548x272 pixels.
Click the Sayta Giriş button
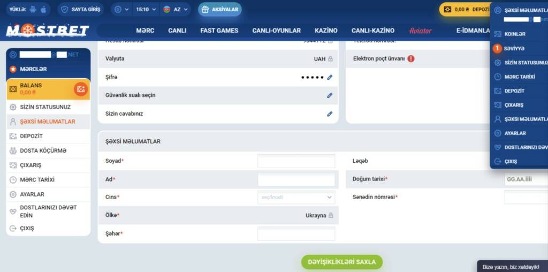click(80, 10)
